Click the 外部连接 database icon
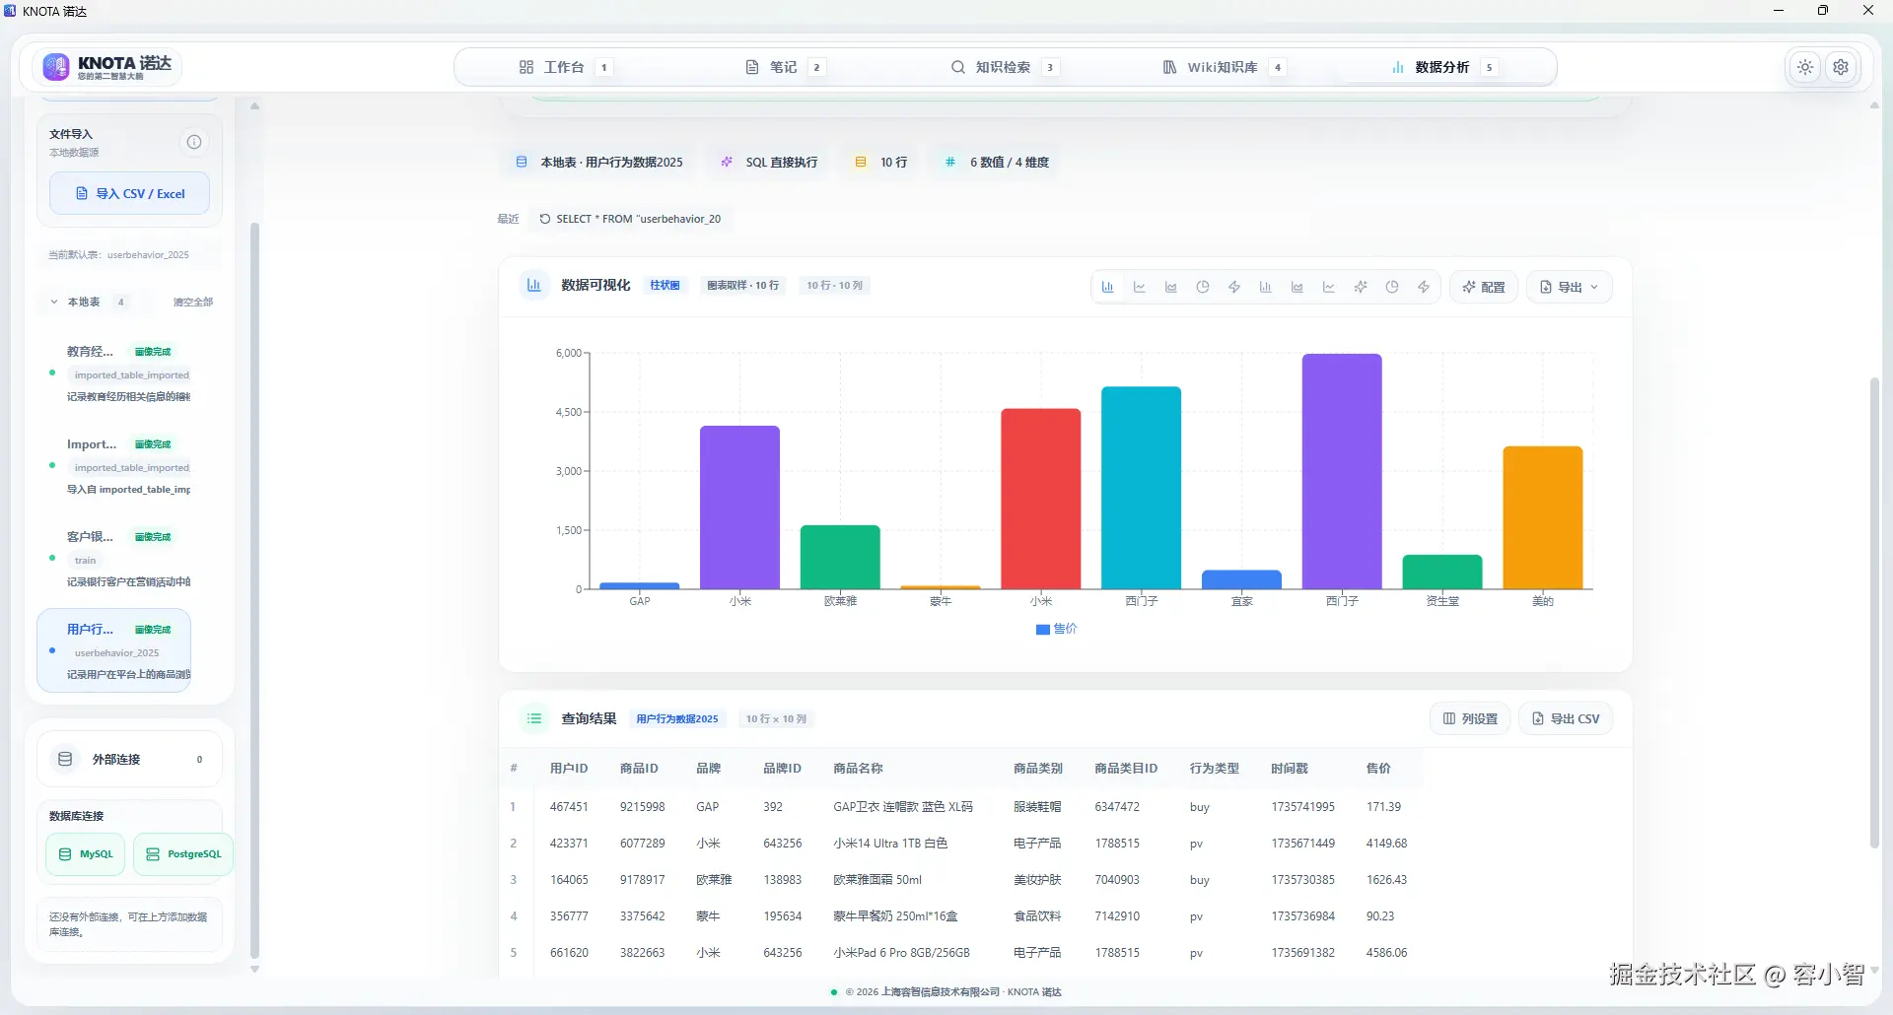Viewport: 1893px width, 1015px height. click(65, 759)
